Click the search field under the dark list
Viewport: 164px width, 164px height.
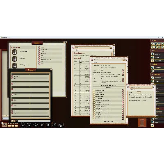coord(34,121)
